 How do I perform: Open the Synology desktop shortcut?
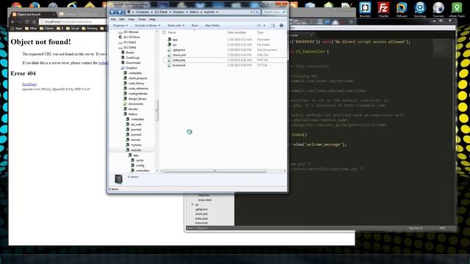pos(420,10)
